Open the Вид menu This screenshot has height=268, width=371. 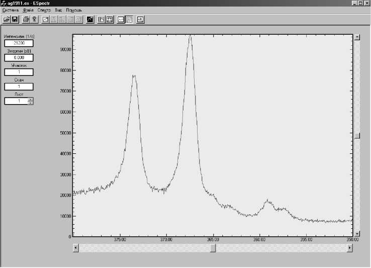(x=58, y=10)
